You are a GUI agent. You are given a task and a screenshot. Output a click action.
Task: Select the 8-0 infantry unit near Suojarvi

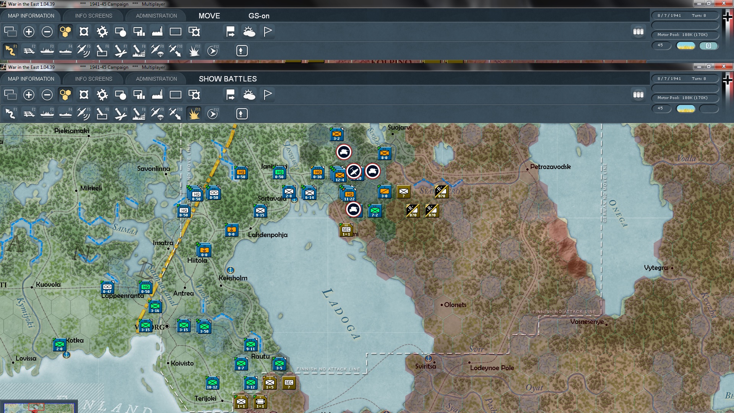point(384,153)
